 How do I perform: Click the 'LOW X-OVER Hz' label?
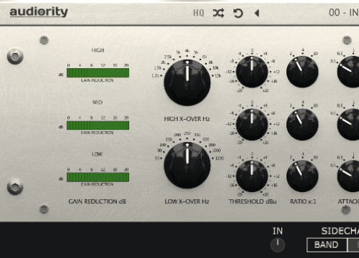pos(187,201)
